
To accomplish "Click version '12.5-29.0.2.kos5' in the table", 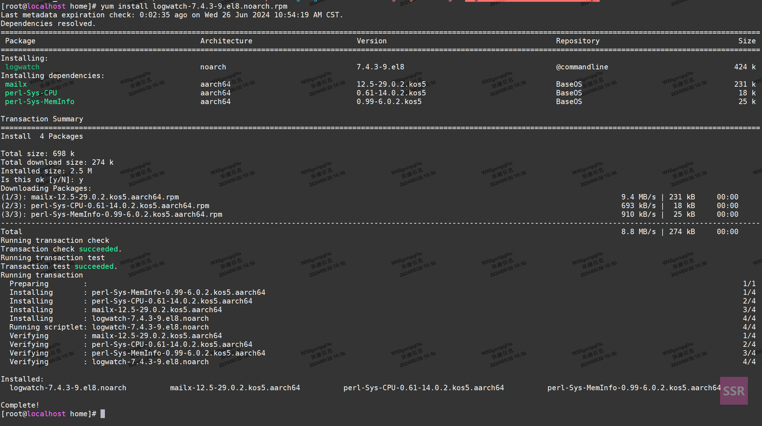I will click(x=391, y=84).
